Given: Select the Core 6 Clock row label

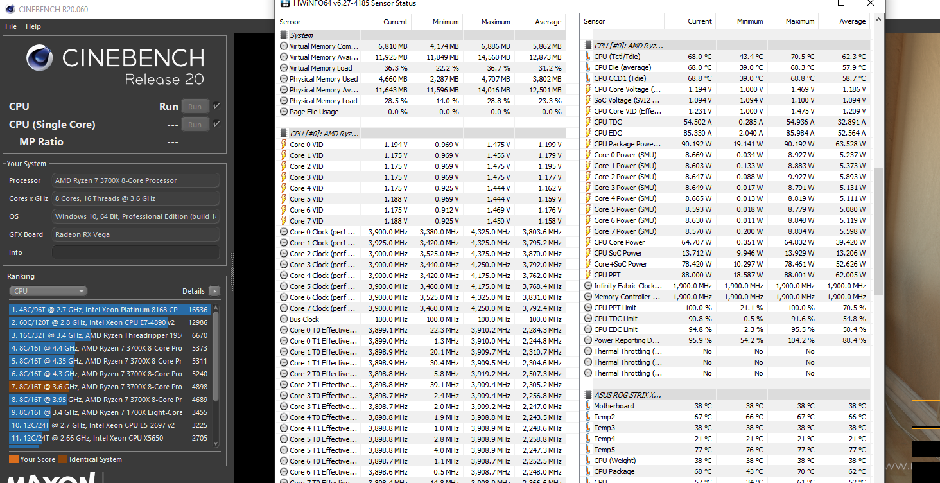Looking at the screenshot, I should (322, 297).
